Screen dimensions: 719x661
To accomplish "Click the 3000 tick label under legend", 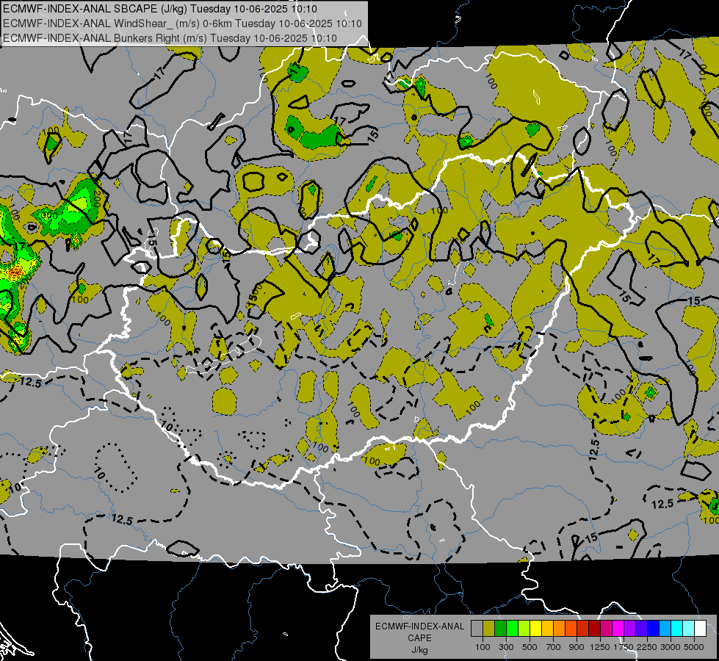I will [x=671, y=647].
